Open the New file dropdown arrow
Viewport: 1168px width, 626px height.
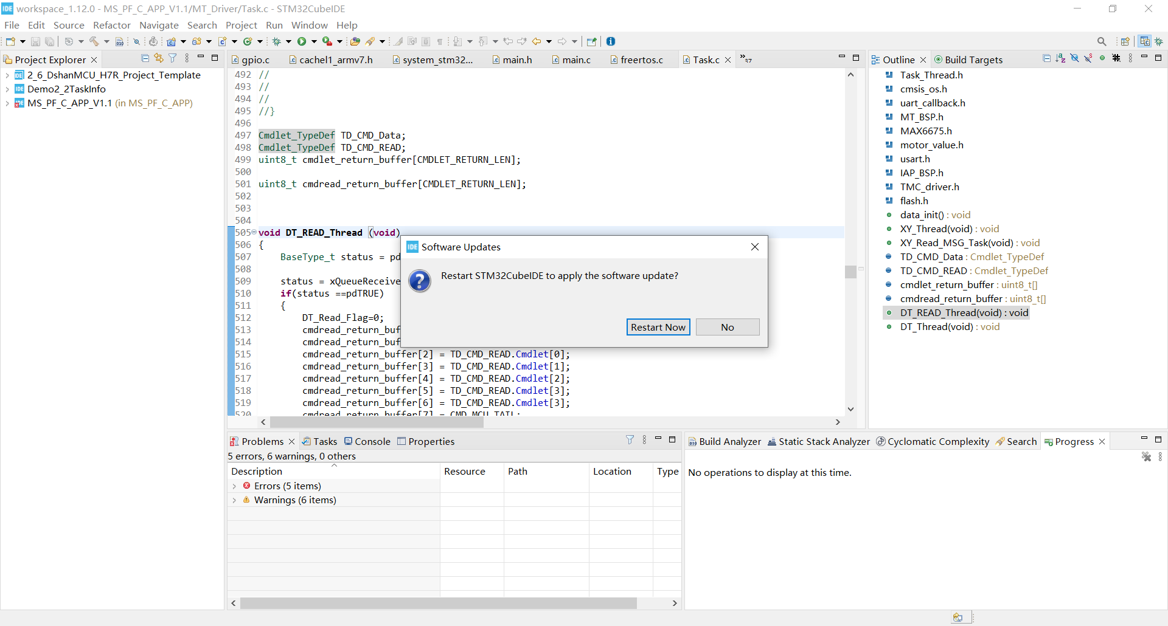coord(23,41)
